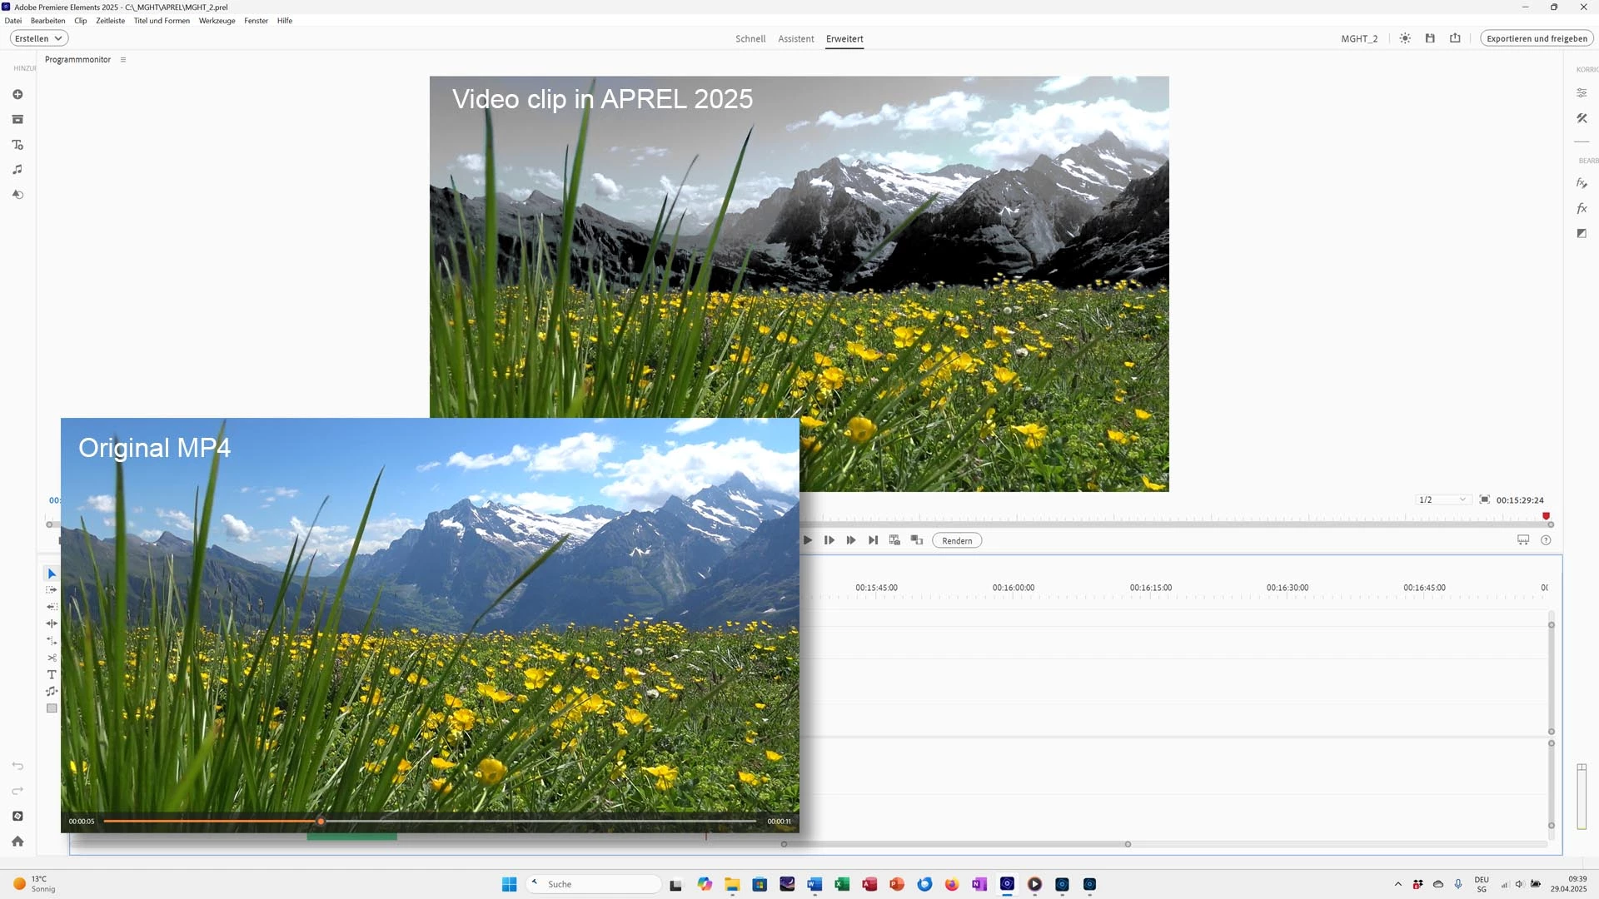
Task: Toggle fullscreen safe-area monitor icon
Action: tap(1484, 499)
